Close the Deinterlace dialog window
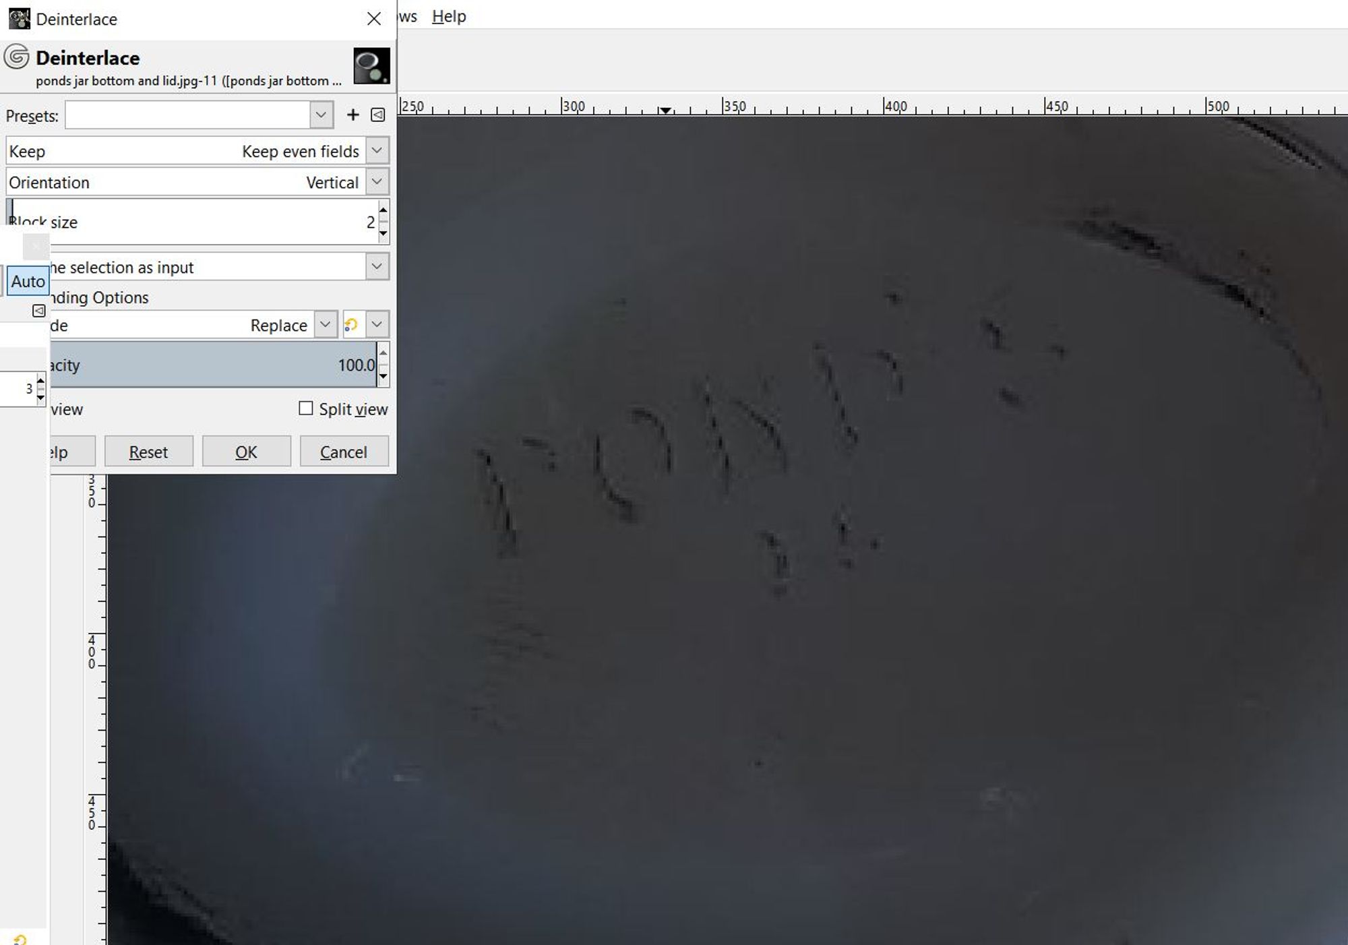 pos(374,19)
